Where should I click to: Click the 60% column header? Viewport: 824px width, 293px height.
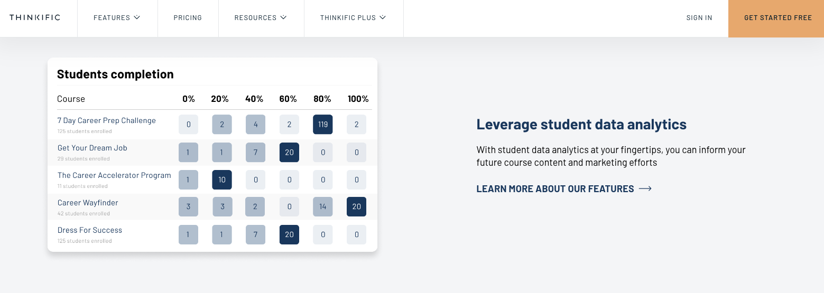(288, 99)
